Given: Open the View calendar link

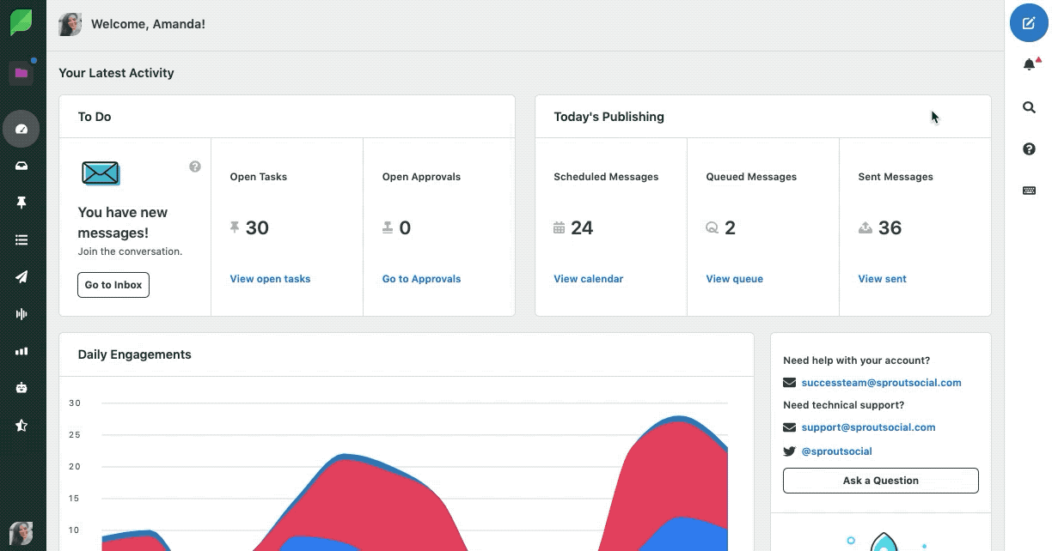Looking at the screenshot, I should [x=589, y=279].
